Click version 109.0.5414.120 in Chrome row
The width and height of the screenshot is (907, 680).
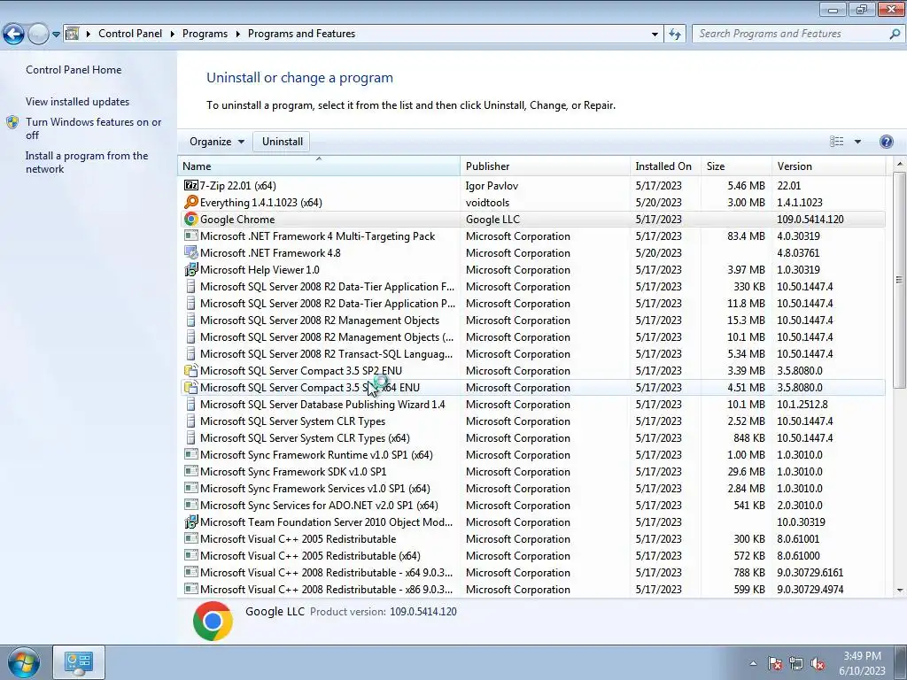[810, 220]
